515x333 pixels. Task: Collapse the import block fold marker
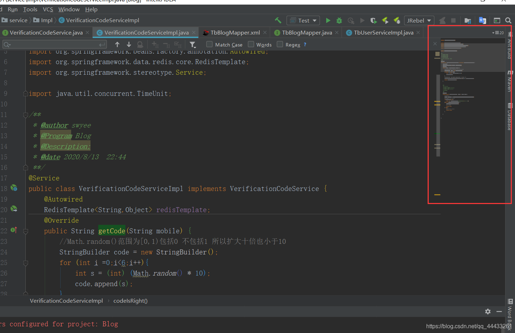tap(25, 94)
